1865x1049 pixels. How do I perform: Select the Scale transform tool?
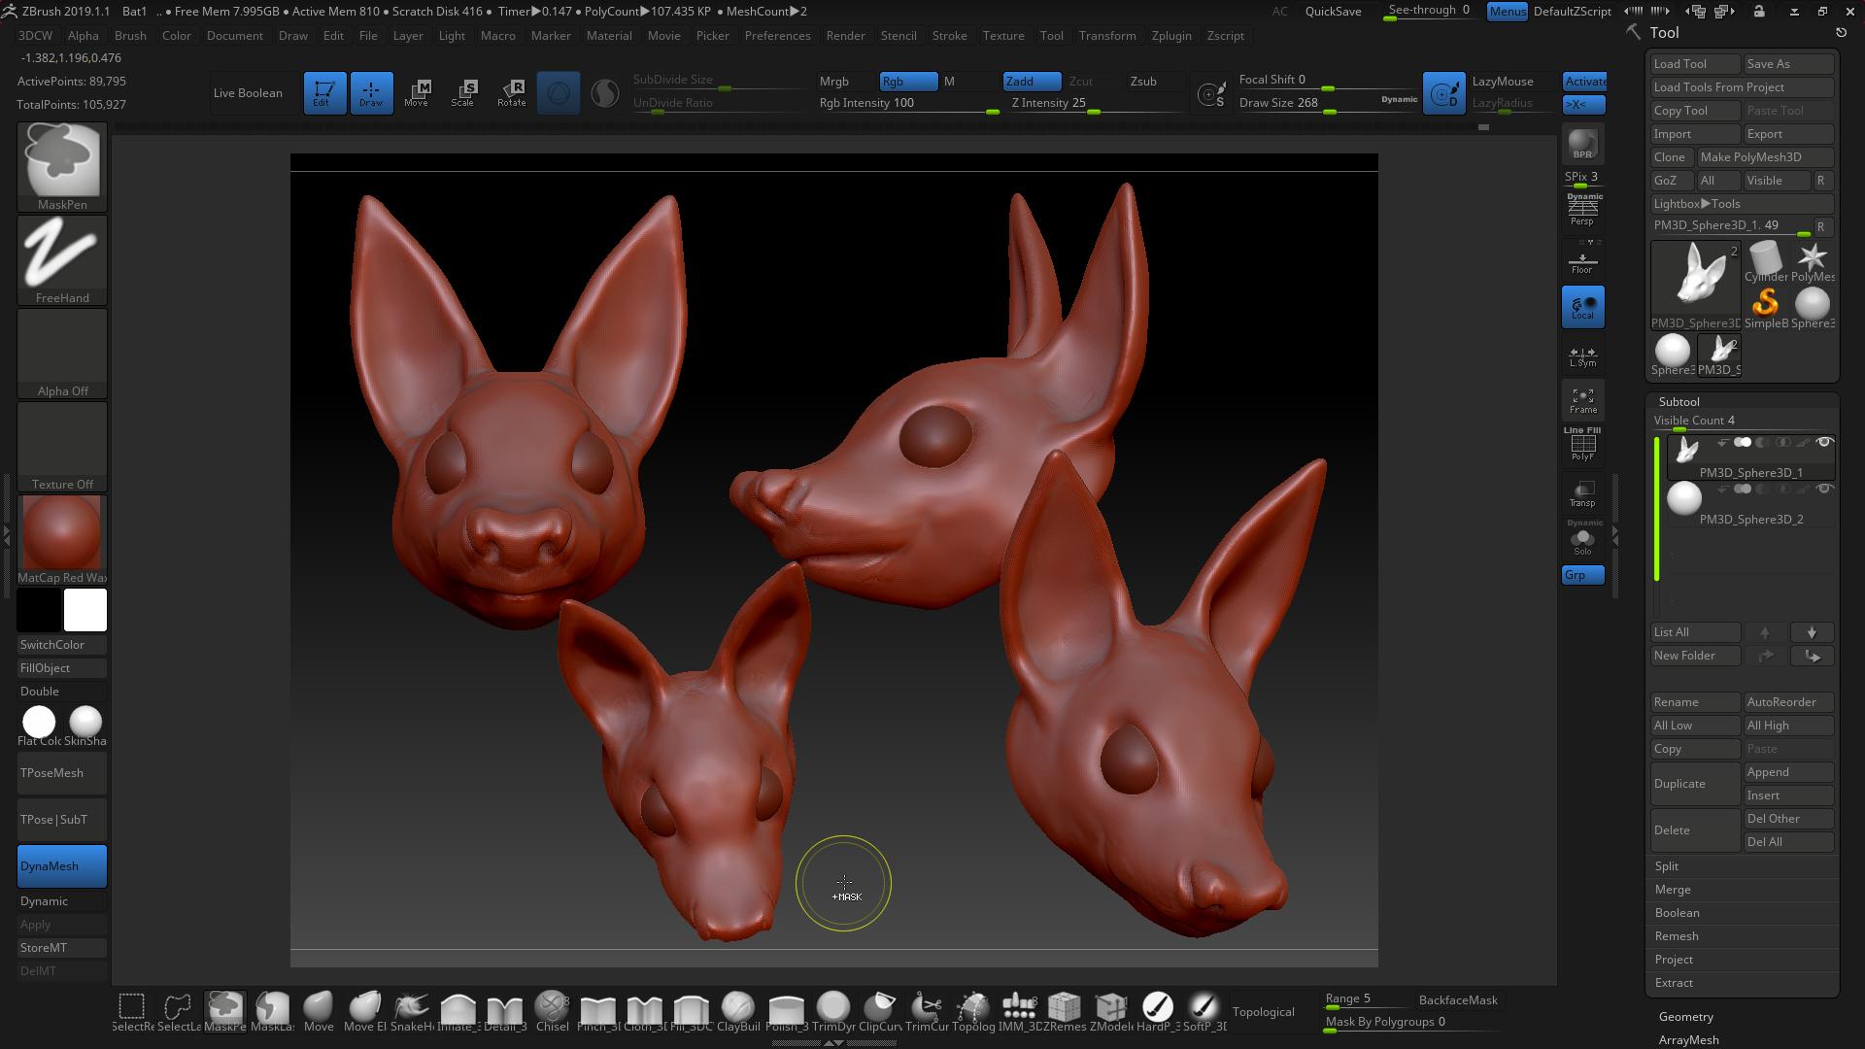(463, 92)
